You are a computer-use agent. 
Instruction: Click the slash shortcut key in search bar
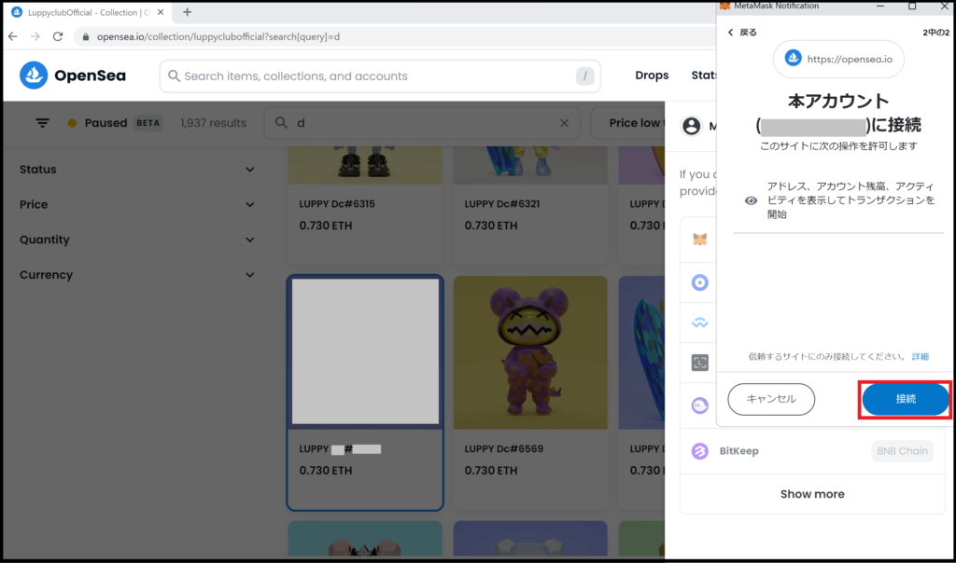coord(584,76)
